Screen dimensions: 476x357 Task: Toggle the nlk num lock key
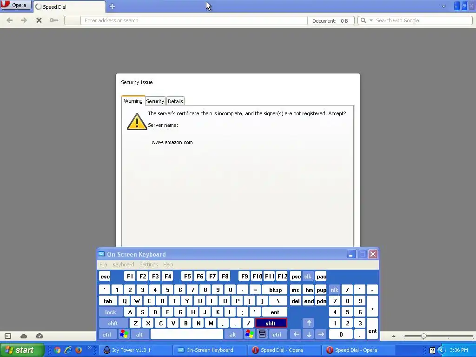click(334, 290)
